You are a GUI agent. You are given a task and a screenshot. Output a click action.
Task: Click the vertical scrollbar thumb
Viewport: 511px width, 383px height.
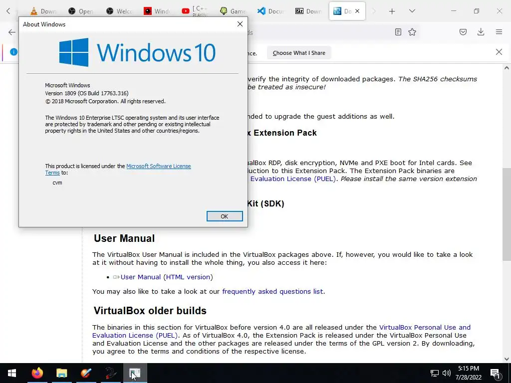pyautogui.click(x=507, y=215)
